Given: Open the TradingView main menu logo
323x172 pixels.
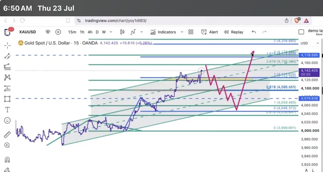Looking at the screenshot, I should (x=8, y=32).
